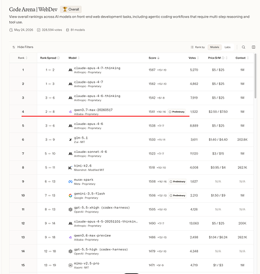The image size is (260, 274).
Task: Click the Meta logo beside muse-spark
Action: pyautogui.click(x=70, y=181)
